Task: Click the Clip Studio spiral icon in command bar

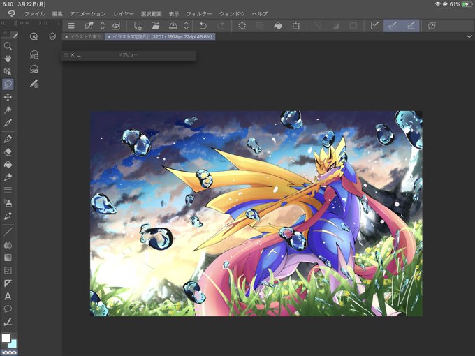Action: (116, 26)
